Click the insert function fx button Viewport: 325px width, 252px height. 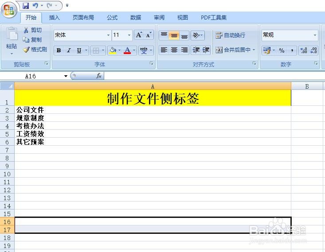[x=99, y=76]
